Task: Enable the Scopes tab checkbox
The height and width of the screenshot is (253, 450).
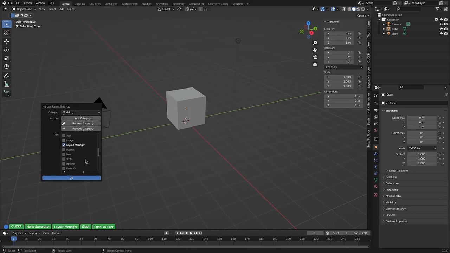Action: pos(64,150)
